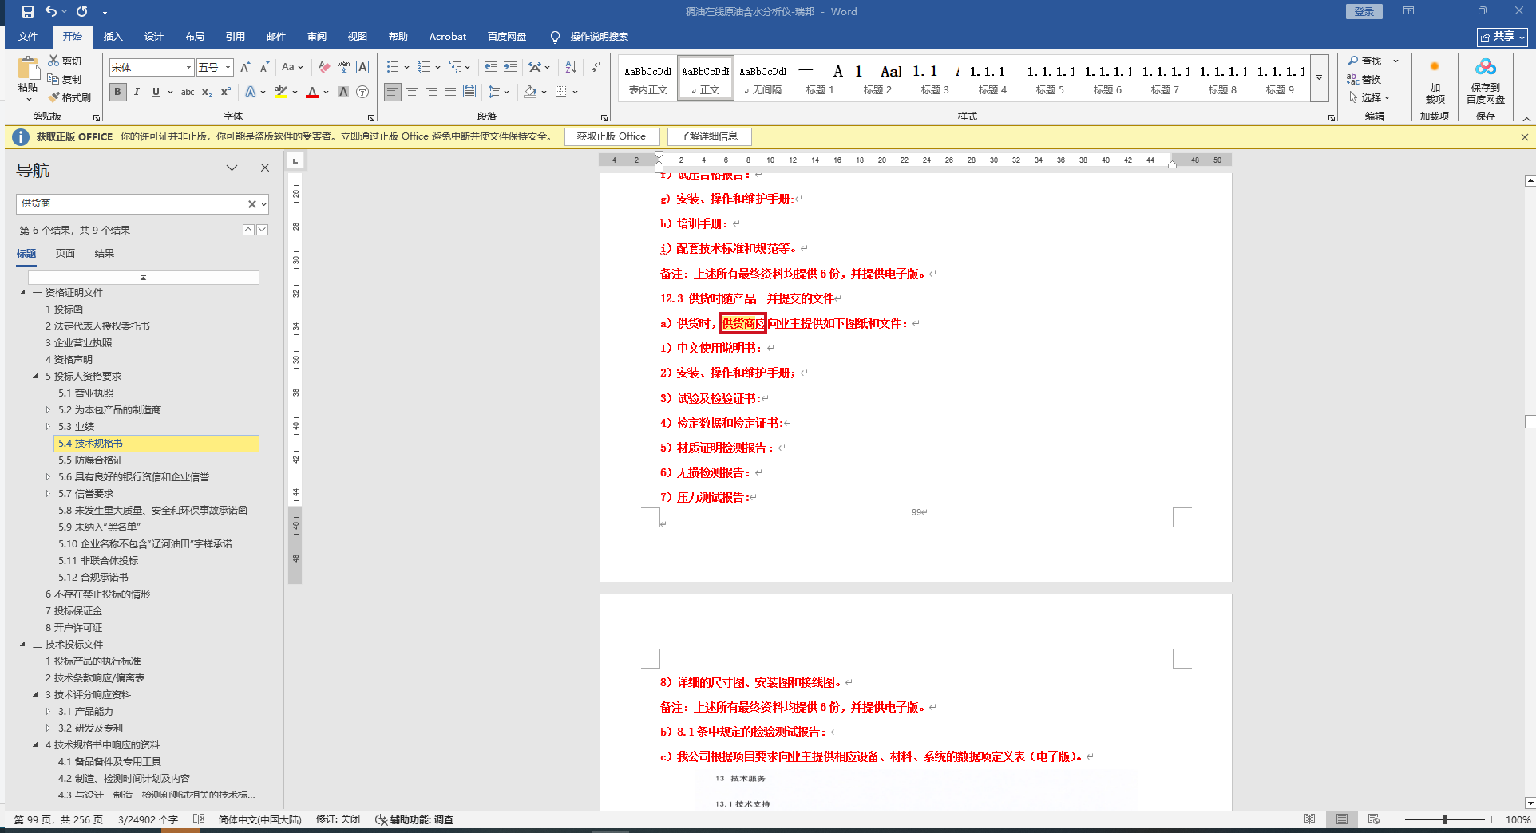This screenshot has width=1536, height=833.
Task: Justify the paragraph text
Action: [x=450, y=92]
